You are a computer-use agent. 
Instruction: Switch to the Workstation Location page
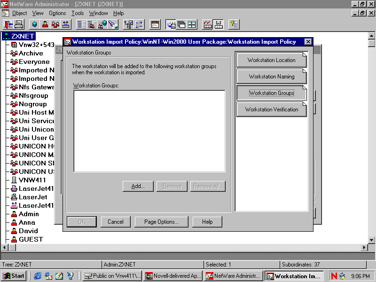click(x=272, y=60)
